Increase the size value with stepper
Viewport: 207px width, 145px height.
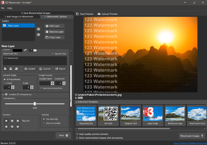tap(13, 87)
